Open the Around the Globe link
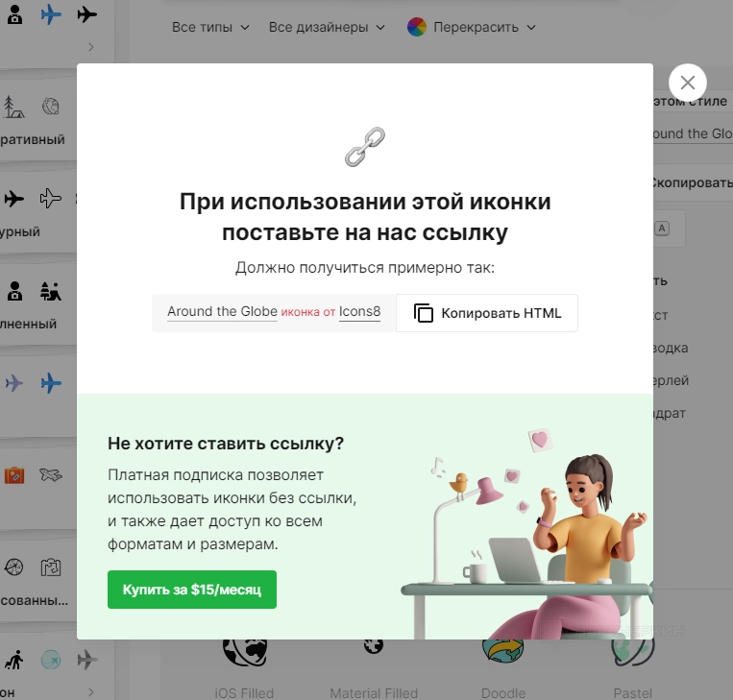Screen dimensions: 733x700 point(222,312)
